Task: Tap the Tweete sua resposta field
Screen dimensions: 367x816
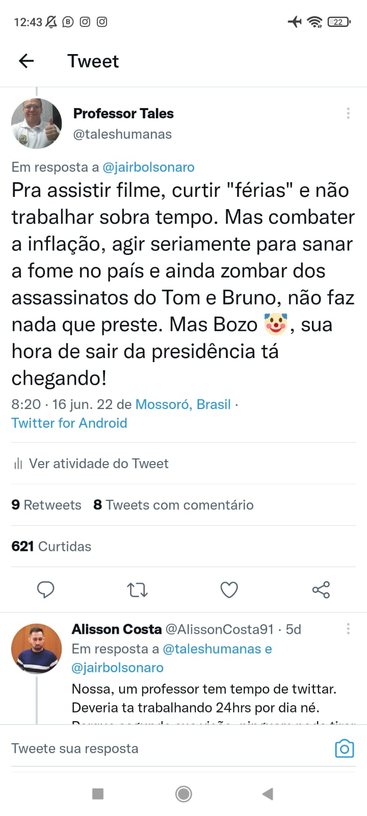Action: [x=153, y=748]
